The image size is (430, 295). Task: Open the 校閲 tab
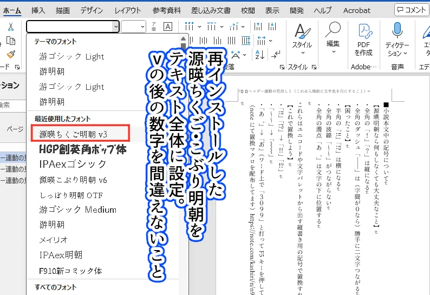pos(248,10)
